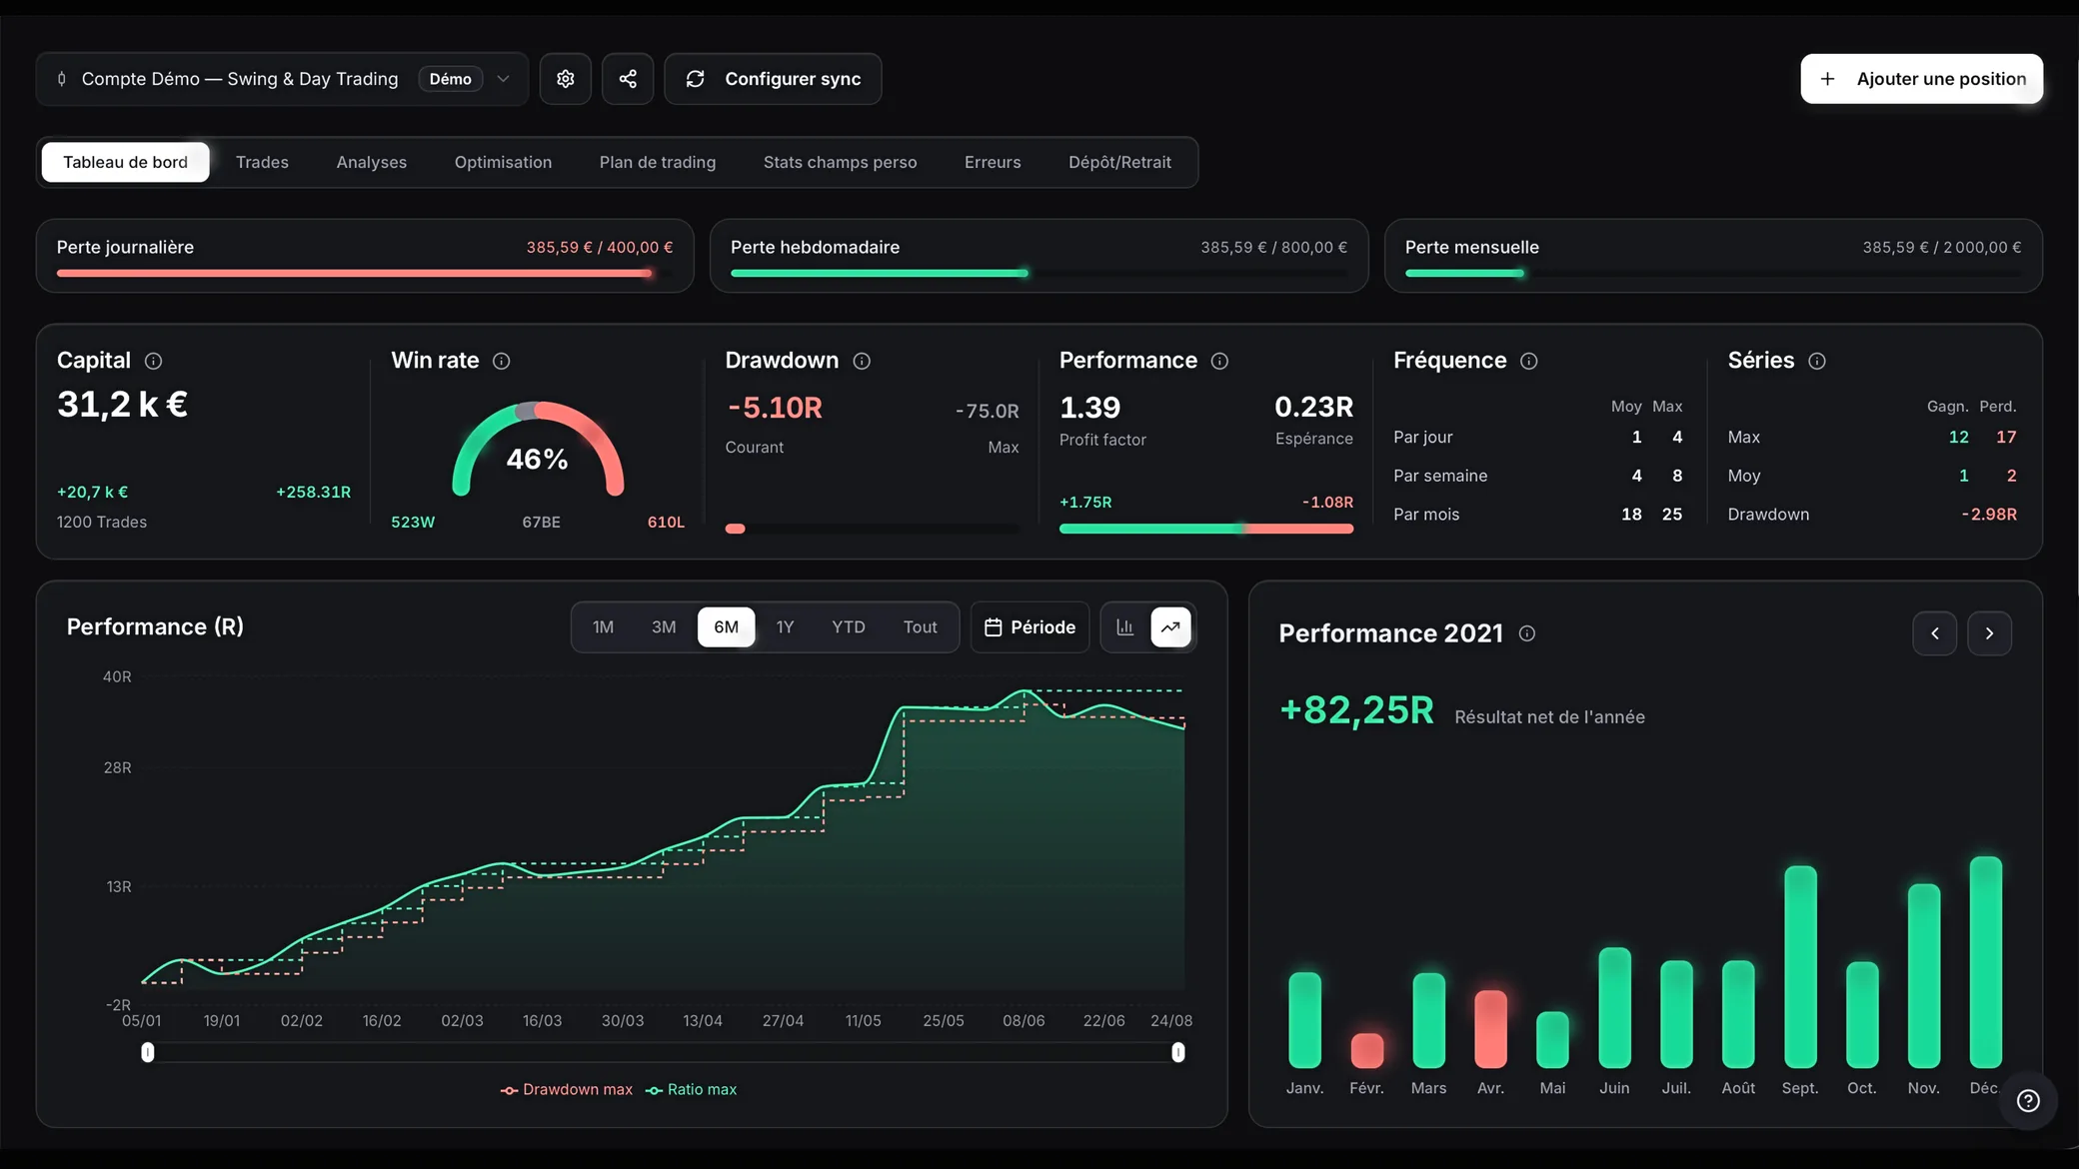
Task: Switch to the Plan de trading tab
Action: 658,162
